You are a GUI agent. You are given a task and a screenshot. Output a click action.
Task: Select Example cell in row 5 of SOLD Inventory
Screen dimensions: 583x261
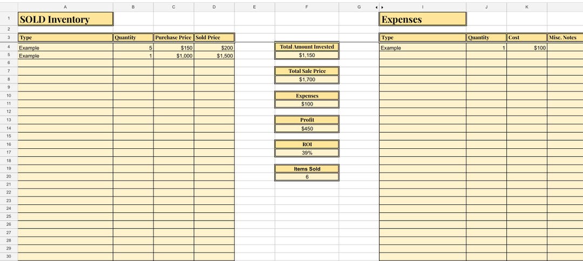(x=65, y=56)
